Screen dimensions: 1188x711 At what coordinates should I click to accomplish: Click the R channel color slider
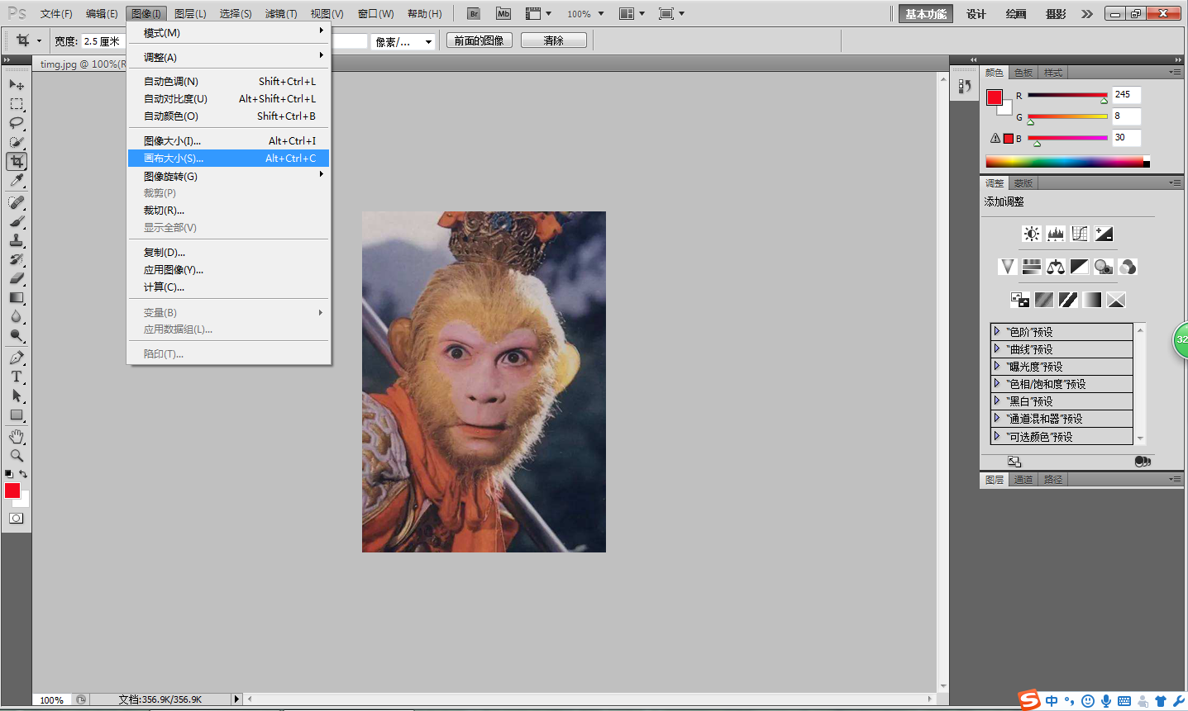click(1067, 96)
